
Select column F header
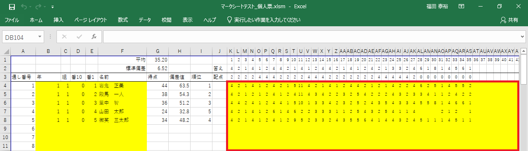[122, 51]
